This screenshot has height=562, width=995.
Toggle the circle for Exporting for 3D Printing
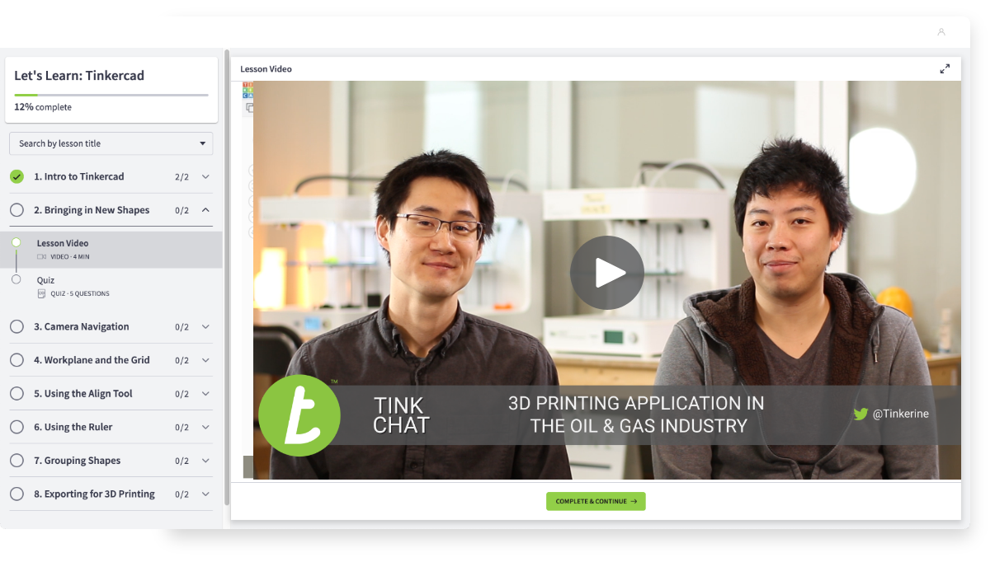(17, 494)
